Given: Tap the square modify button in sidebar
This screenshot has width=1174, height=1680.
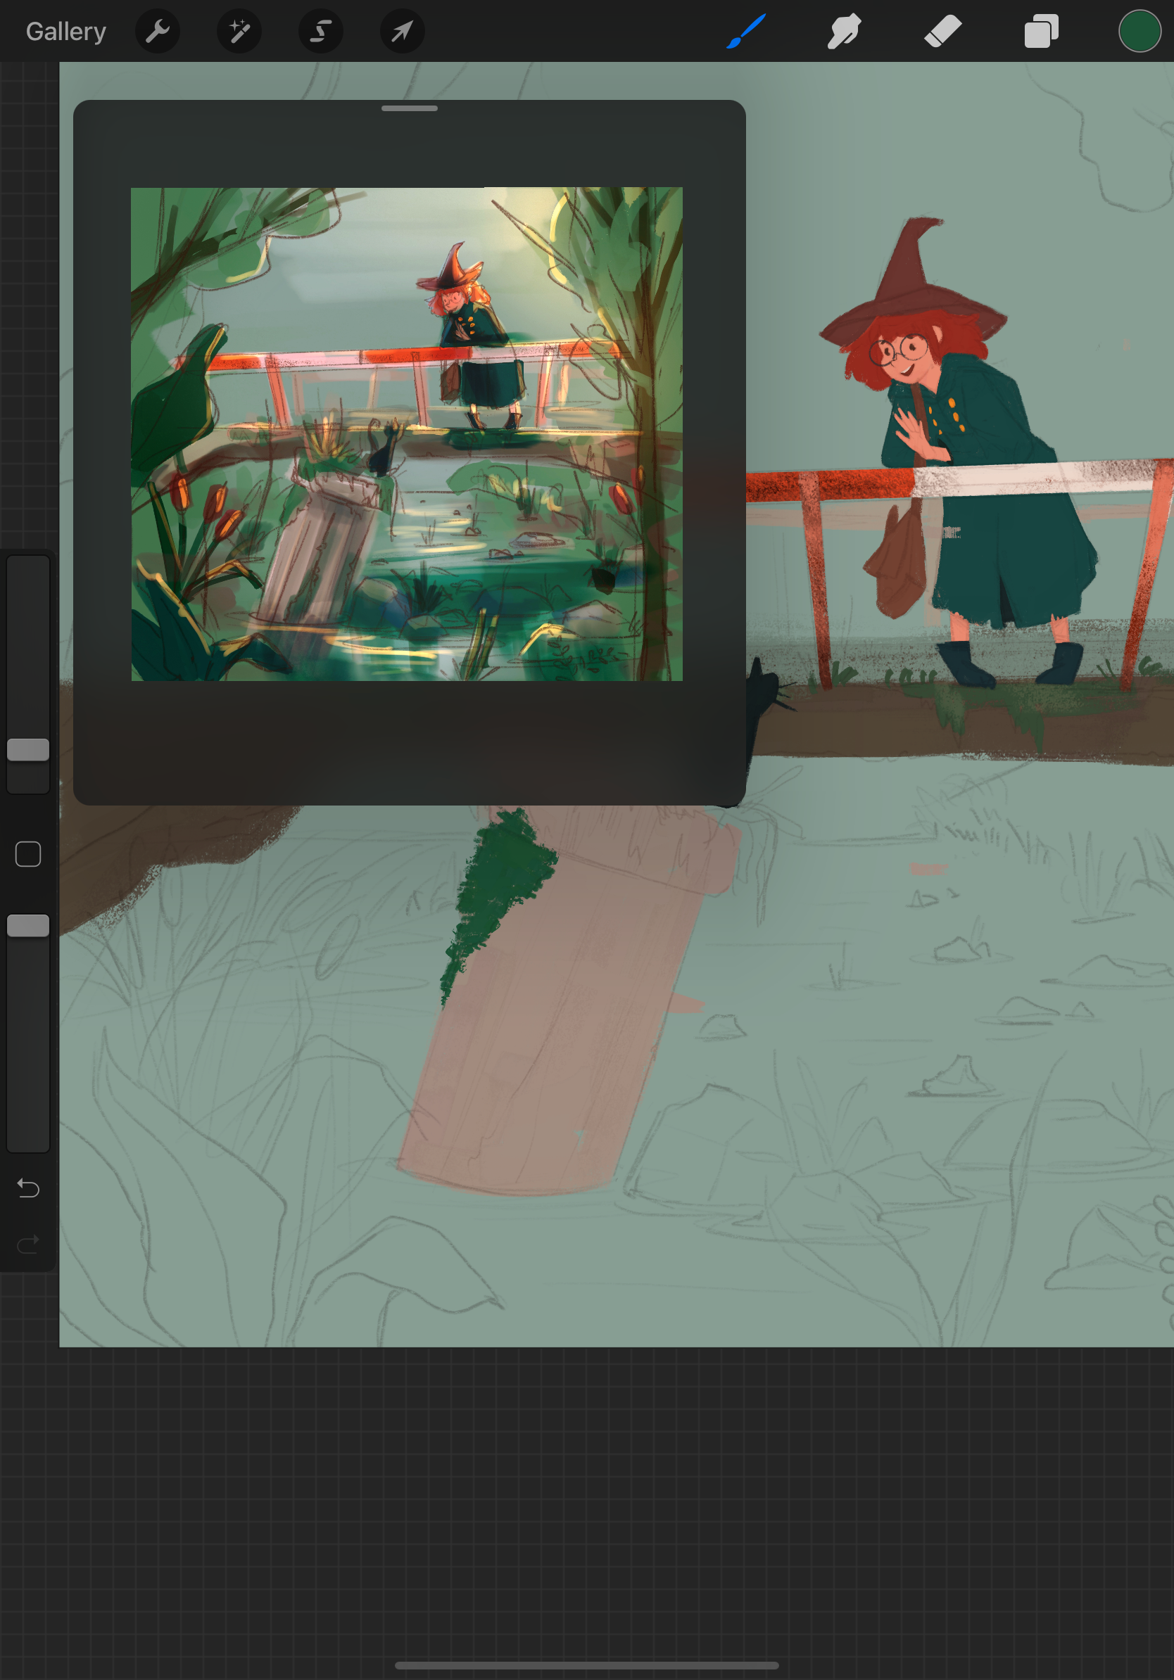Looking at the screenshot, I should click(x=28, y=854).
